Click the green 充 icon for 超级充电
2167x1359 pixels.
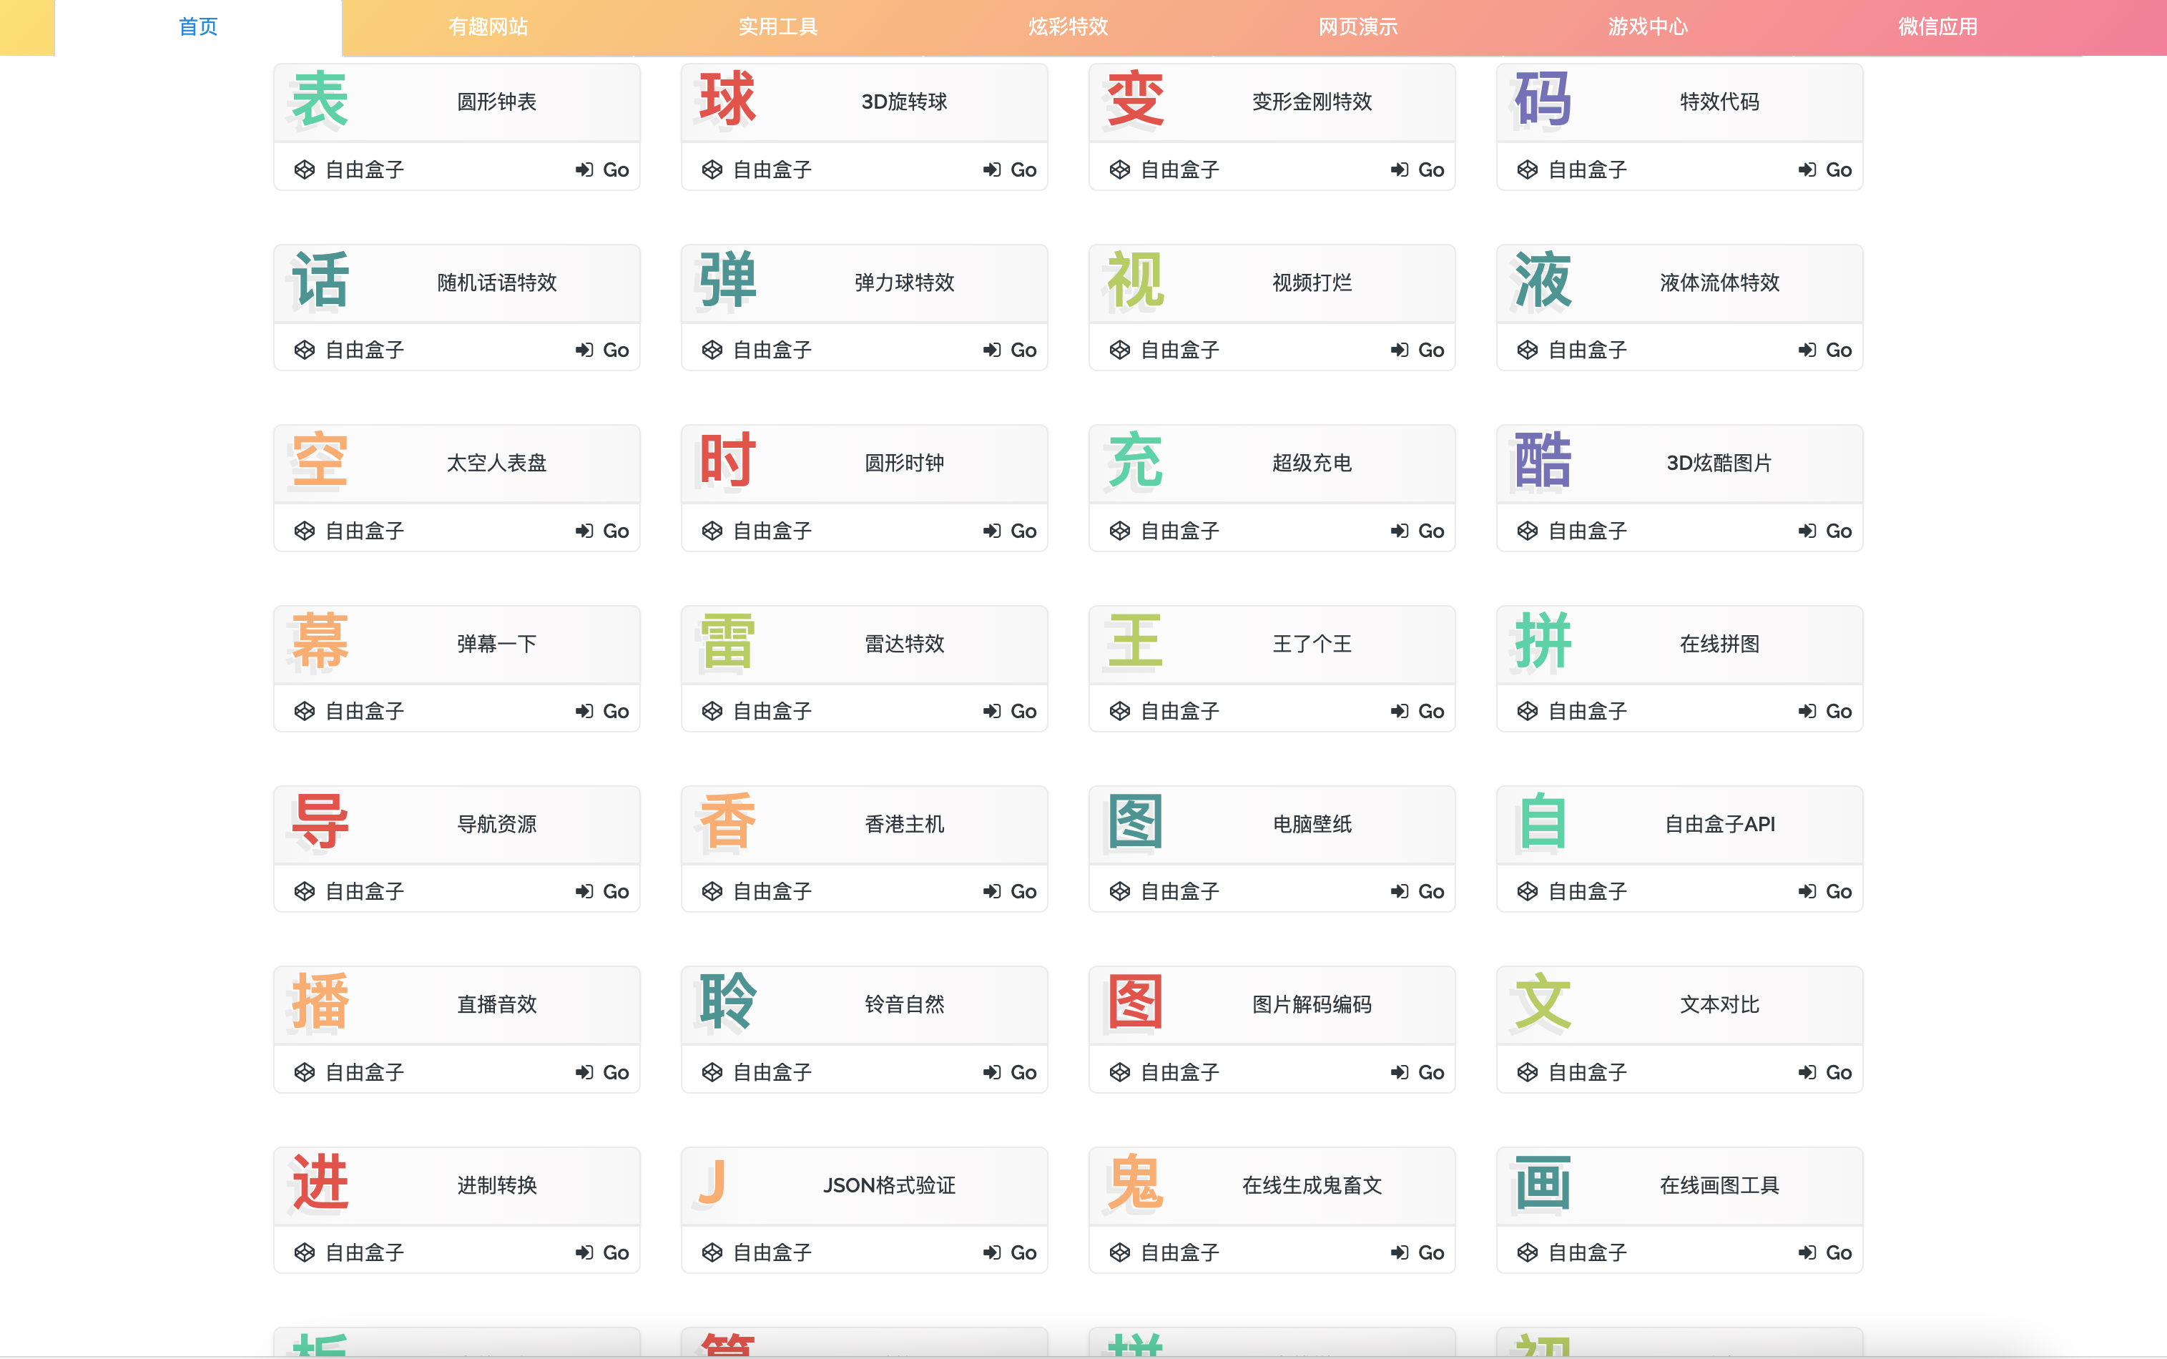(x=1136, y=461)
